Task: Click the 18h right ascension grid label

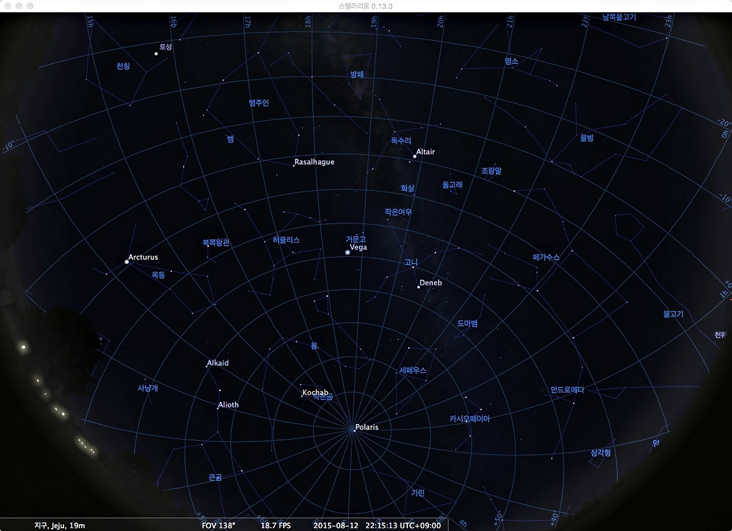Action: (308, 22)
